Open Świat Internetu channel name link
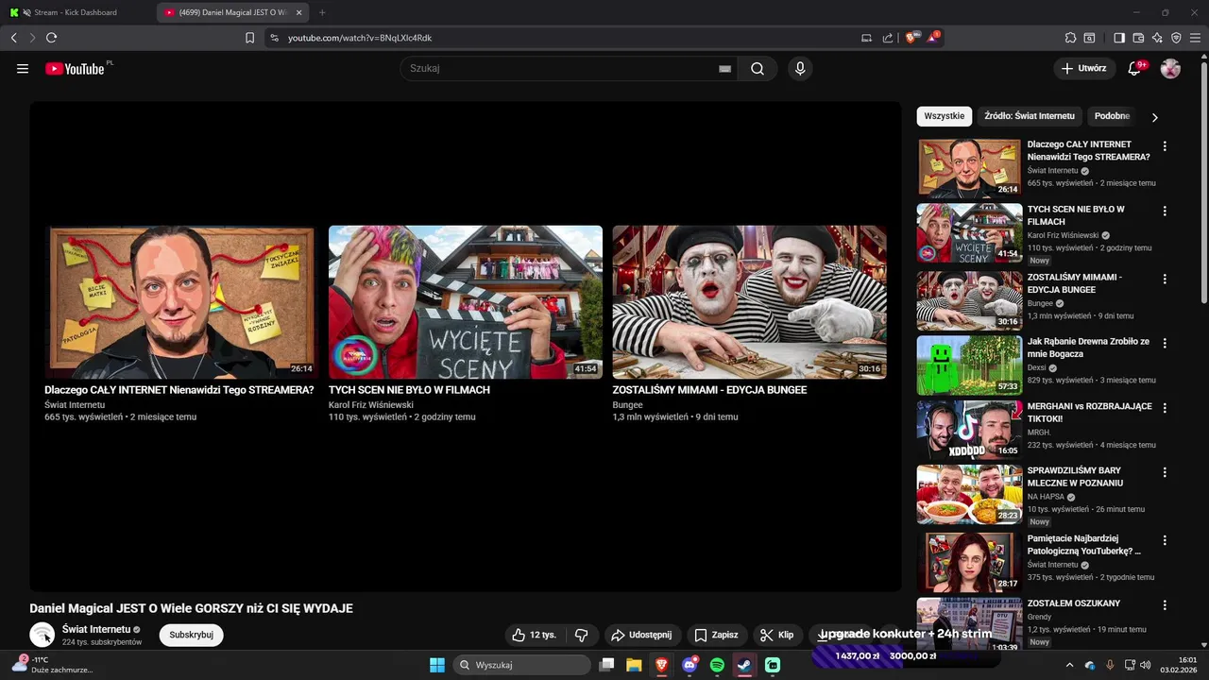Viewport: 1209px width, 680px height. tap(96, 629)
